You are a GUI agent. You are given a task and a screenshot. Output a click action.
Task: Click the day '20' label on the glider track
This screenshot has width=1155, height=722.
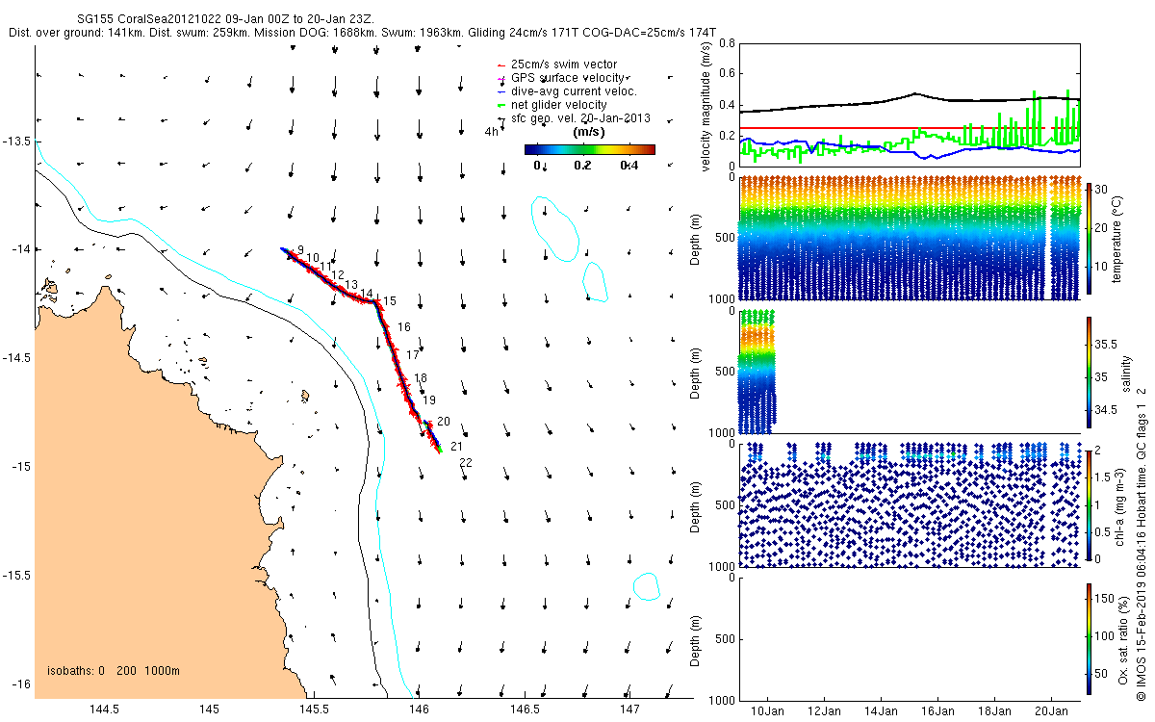[443, 422]
